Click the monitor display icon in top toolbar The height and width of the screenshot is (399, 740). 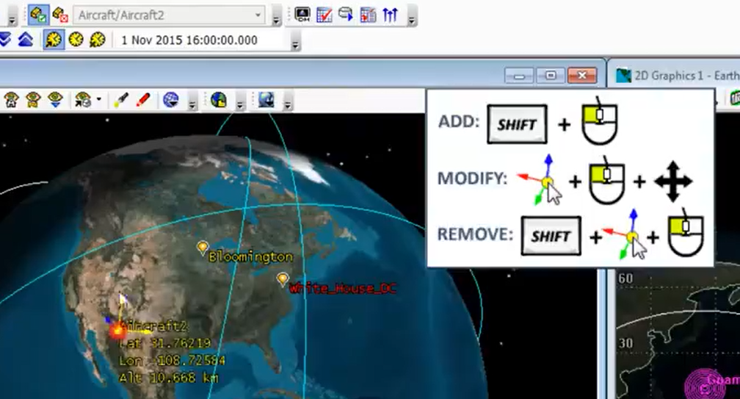tap(302, 14)
